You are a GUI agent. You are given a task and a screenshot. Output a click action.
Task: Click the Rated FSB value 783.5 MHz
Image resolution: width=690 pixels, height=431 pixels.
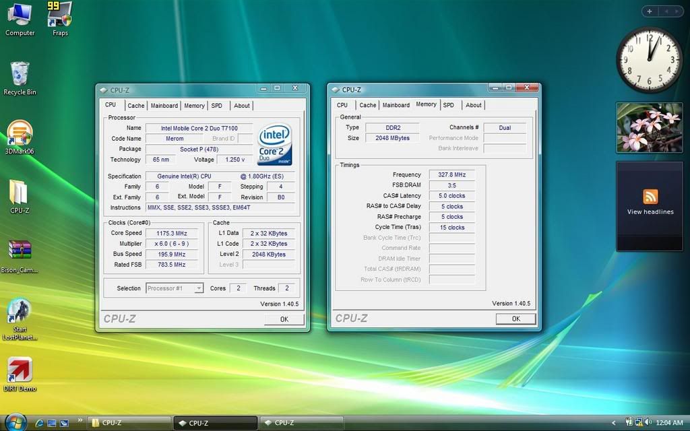point(172,265)
